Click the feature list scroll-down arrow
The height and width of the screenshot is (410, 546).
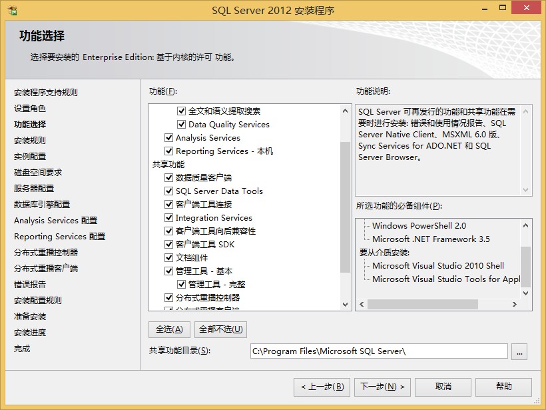pos(345,305)
